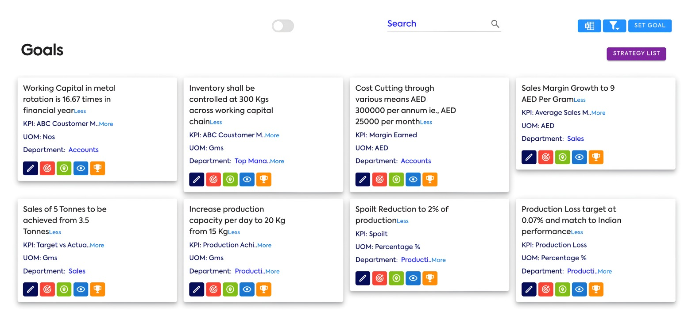Expand KPI text with More on Sales Margin card
Screen dimensions: 692x316
pyautogui.click(x=598, y=113)
